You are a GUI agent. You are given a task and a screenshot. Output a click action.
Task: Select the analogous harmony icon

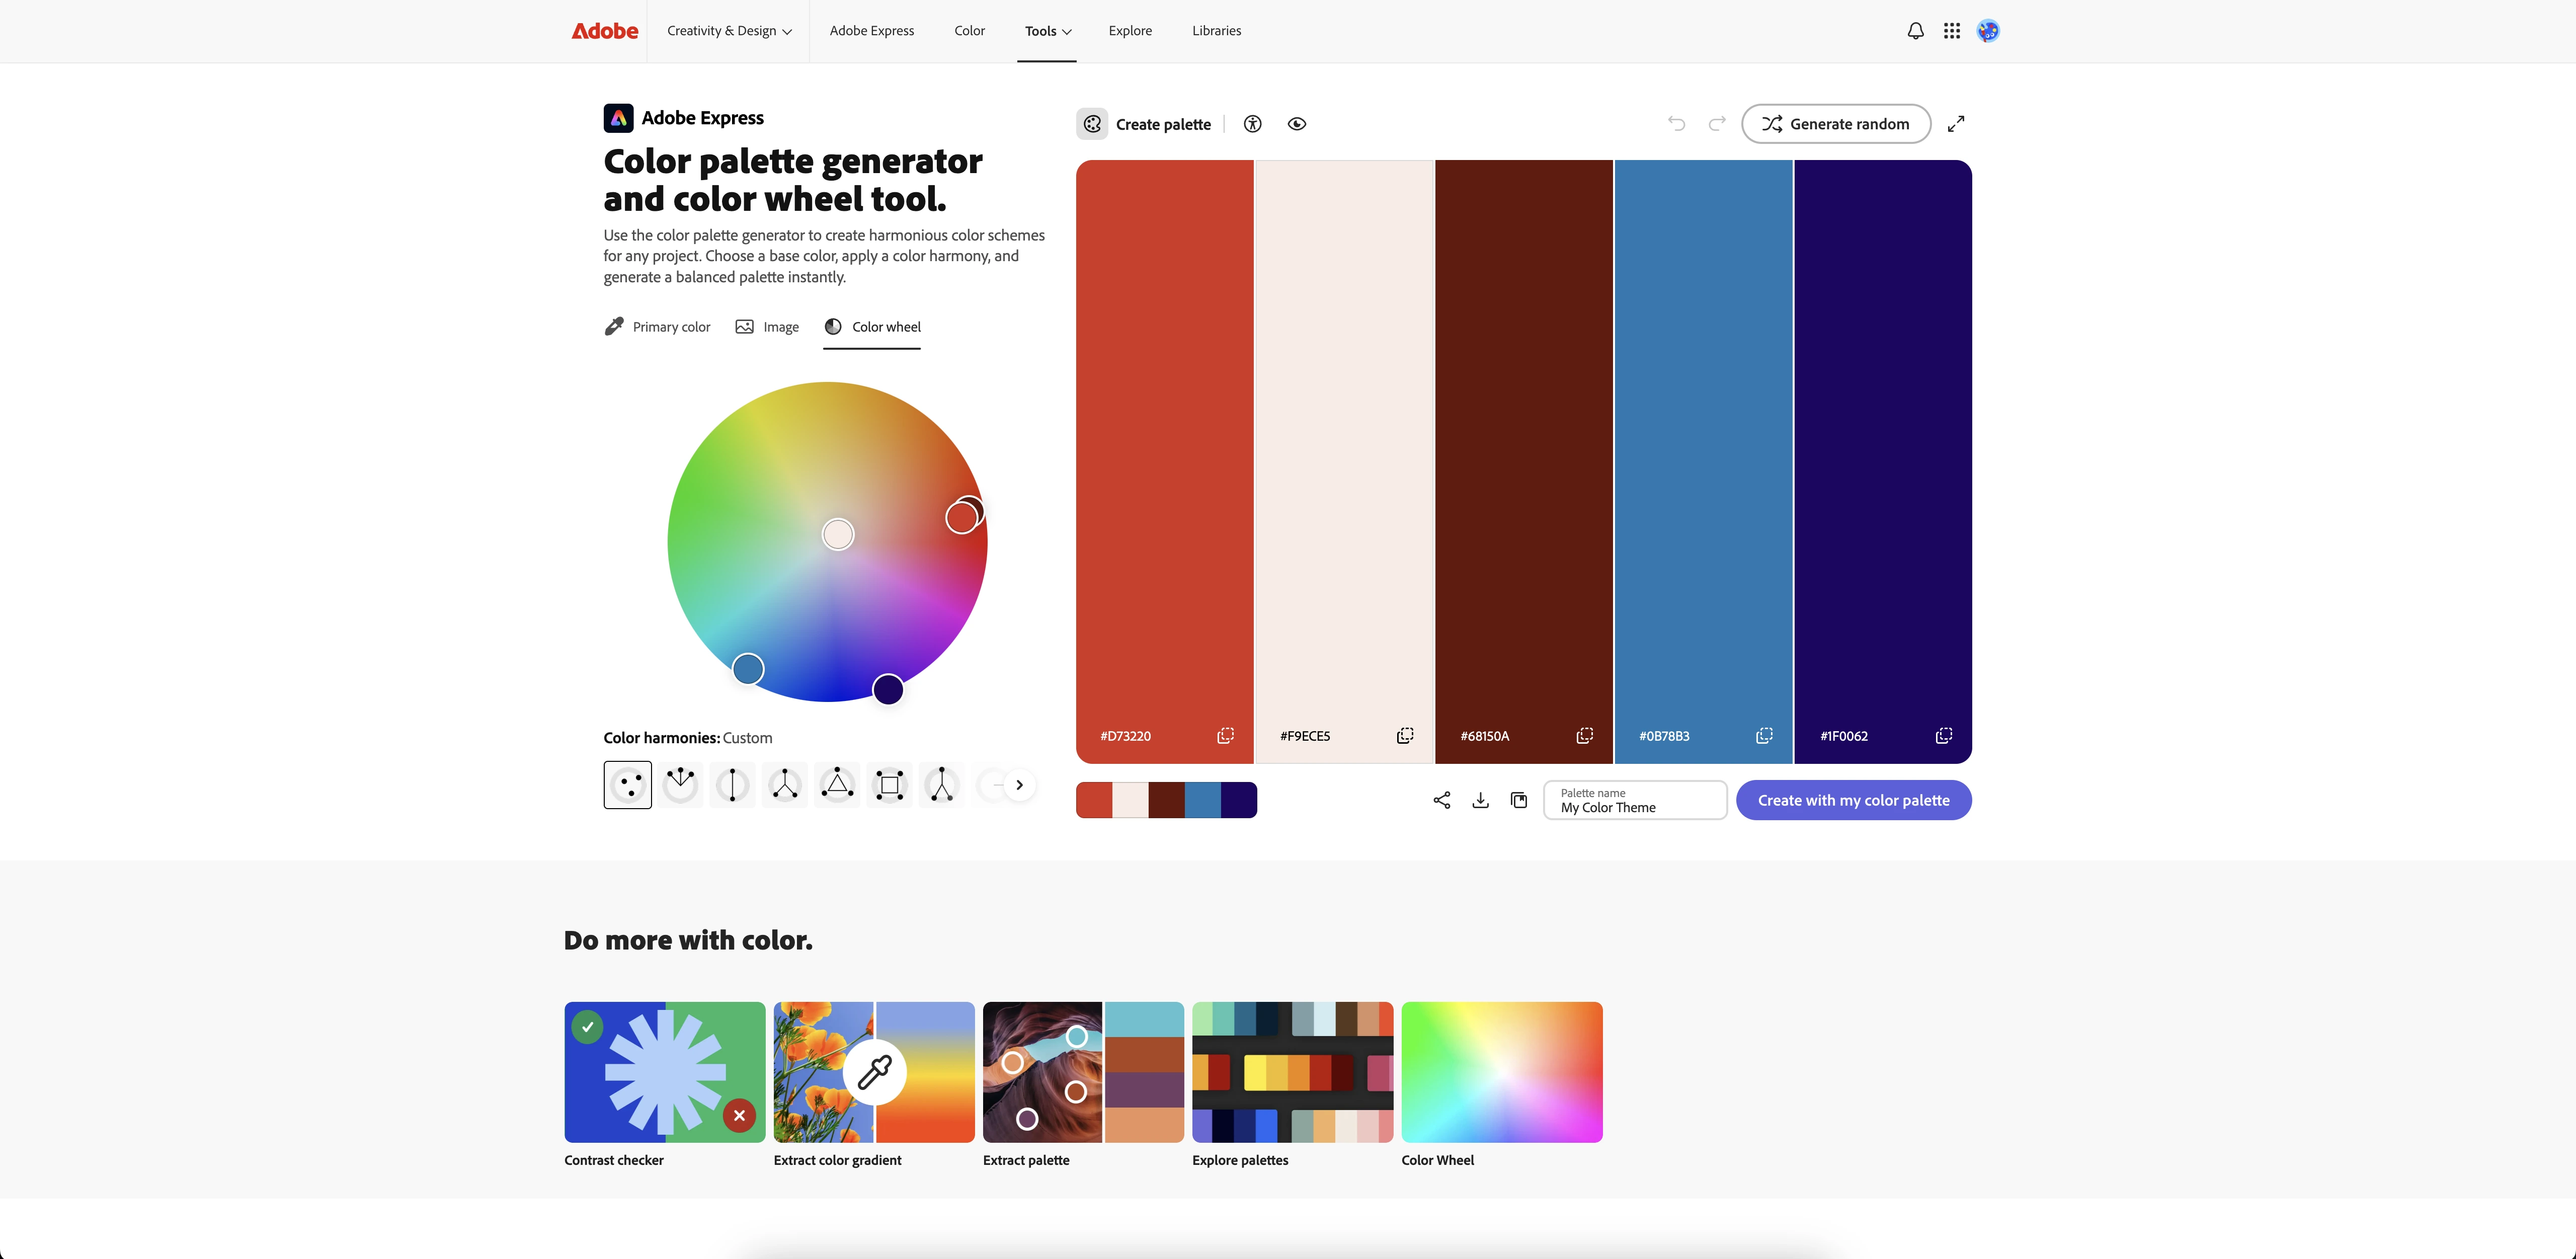[680, 785]
